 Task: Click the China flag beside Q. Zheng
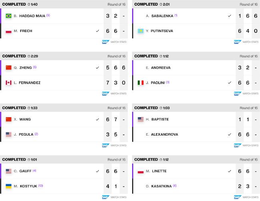click(x=8, y=67)
